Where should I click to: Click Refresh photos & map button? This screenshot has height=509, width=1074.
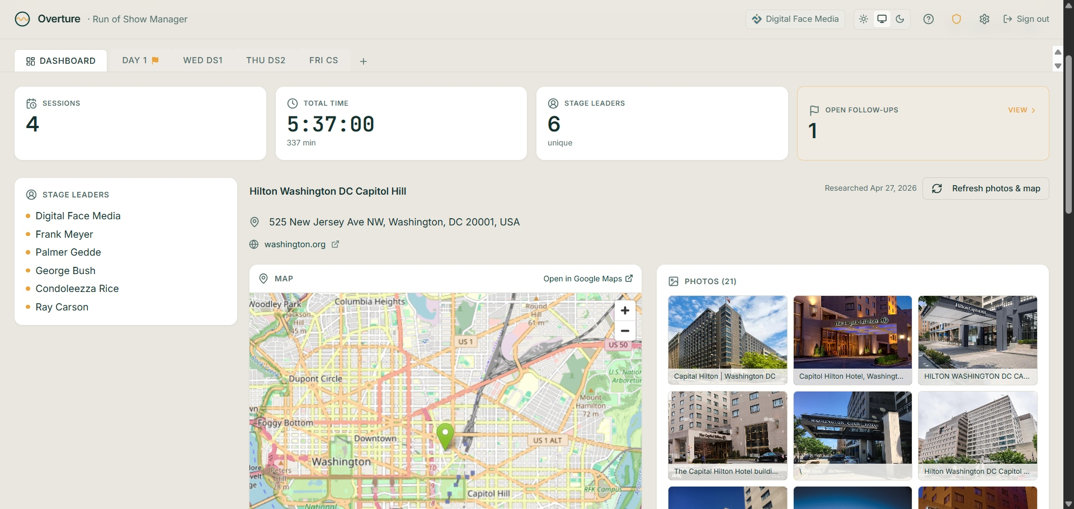[986, 188]
